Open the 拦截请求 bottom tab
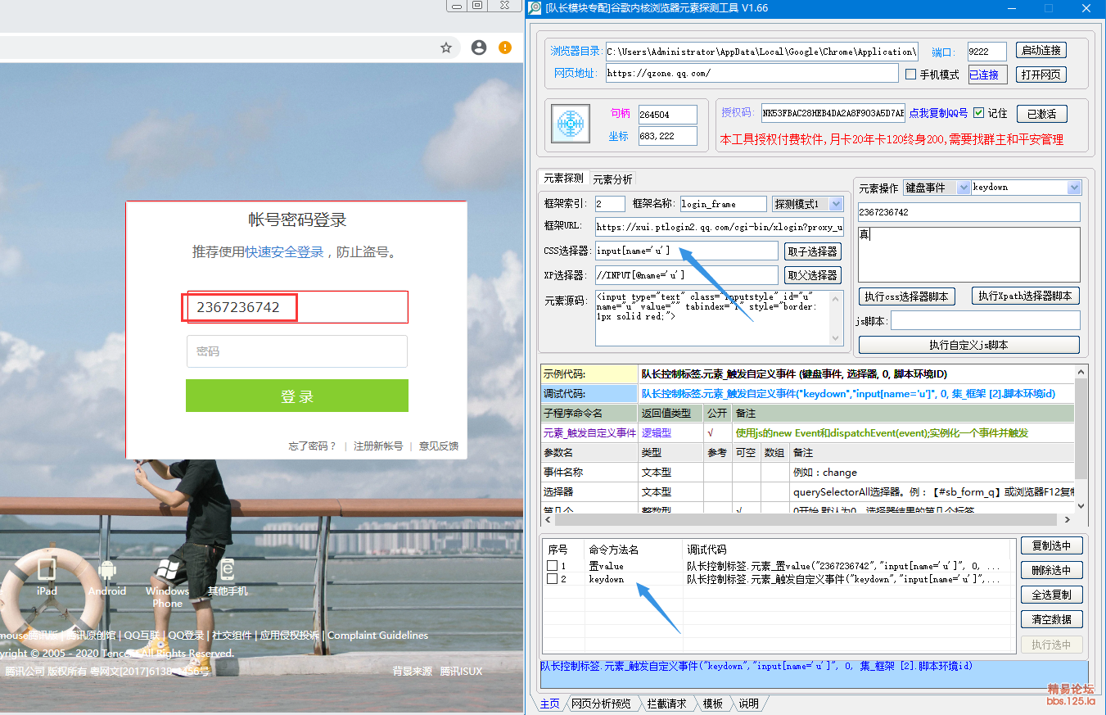 [x=667, y=704]
